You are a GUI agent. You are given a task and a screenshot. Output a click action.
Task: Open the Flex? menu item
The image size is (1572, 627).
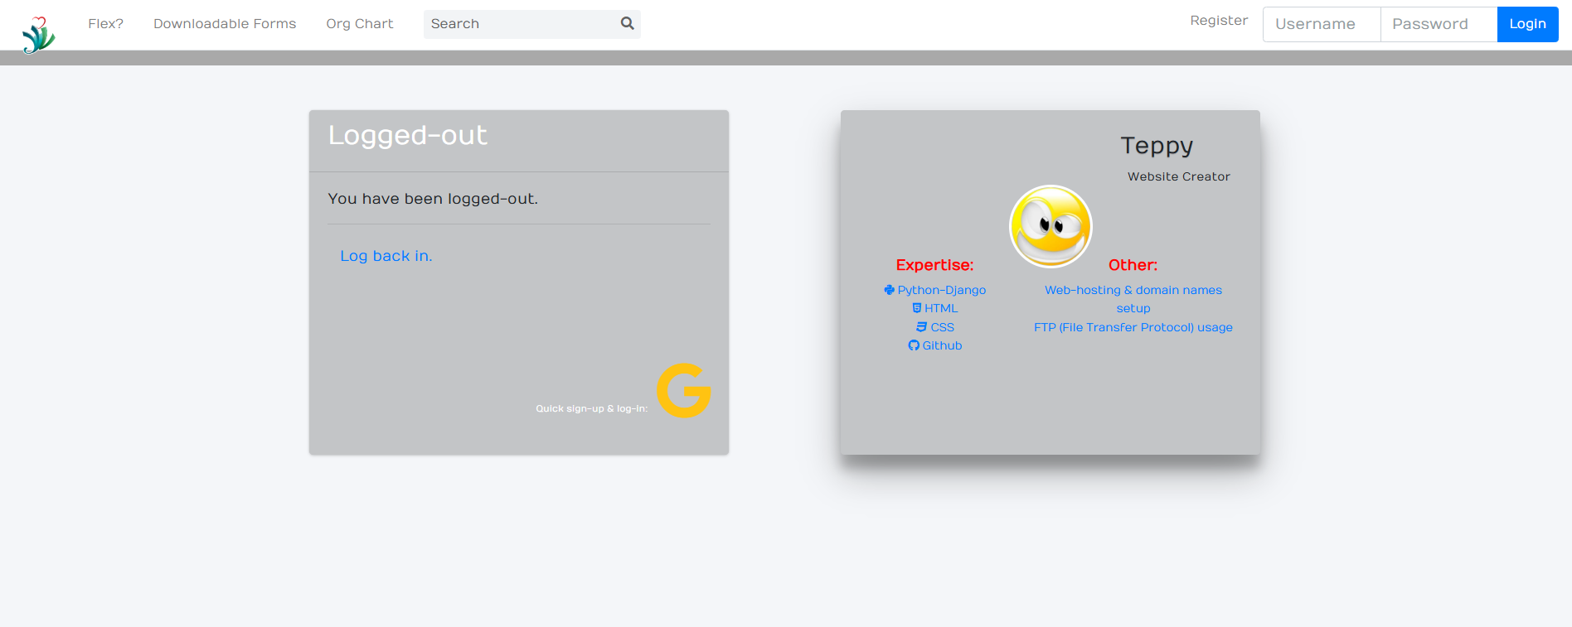tap(105, 24)
